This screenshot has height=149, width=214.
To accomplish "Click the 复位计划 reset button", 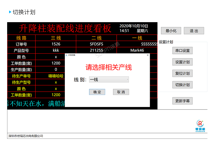I will pos(182,73).
